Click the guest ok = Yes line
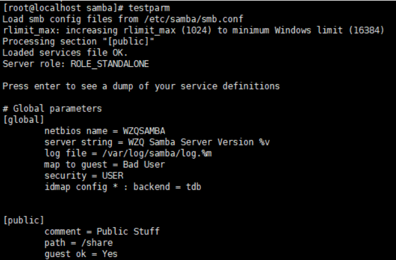396x260 pixels. click(x=81, y=255)
